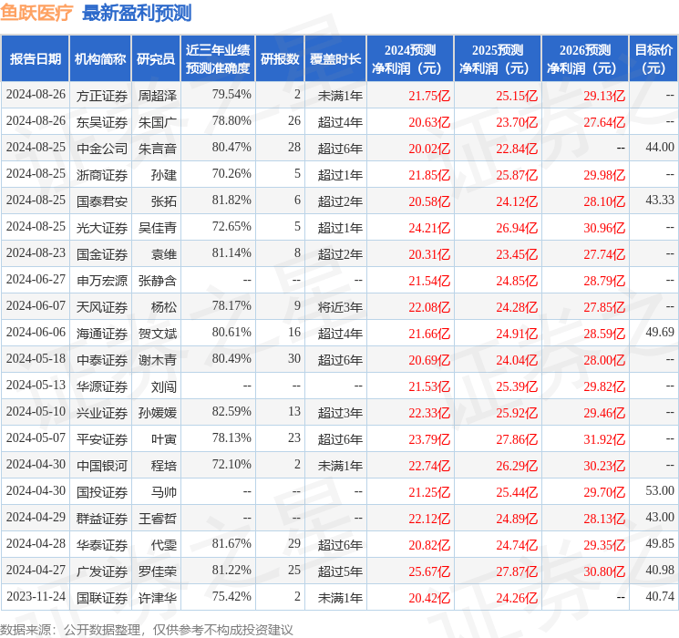
Task: Select the 中金公司 row entry
Action: point(100,148)
